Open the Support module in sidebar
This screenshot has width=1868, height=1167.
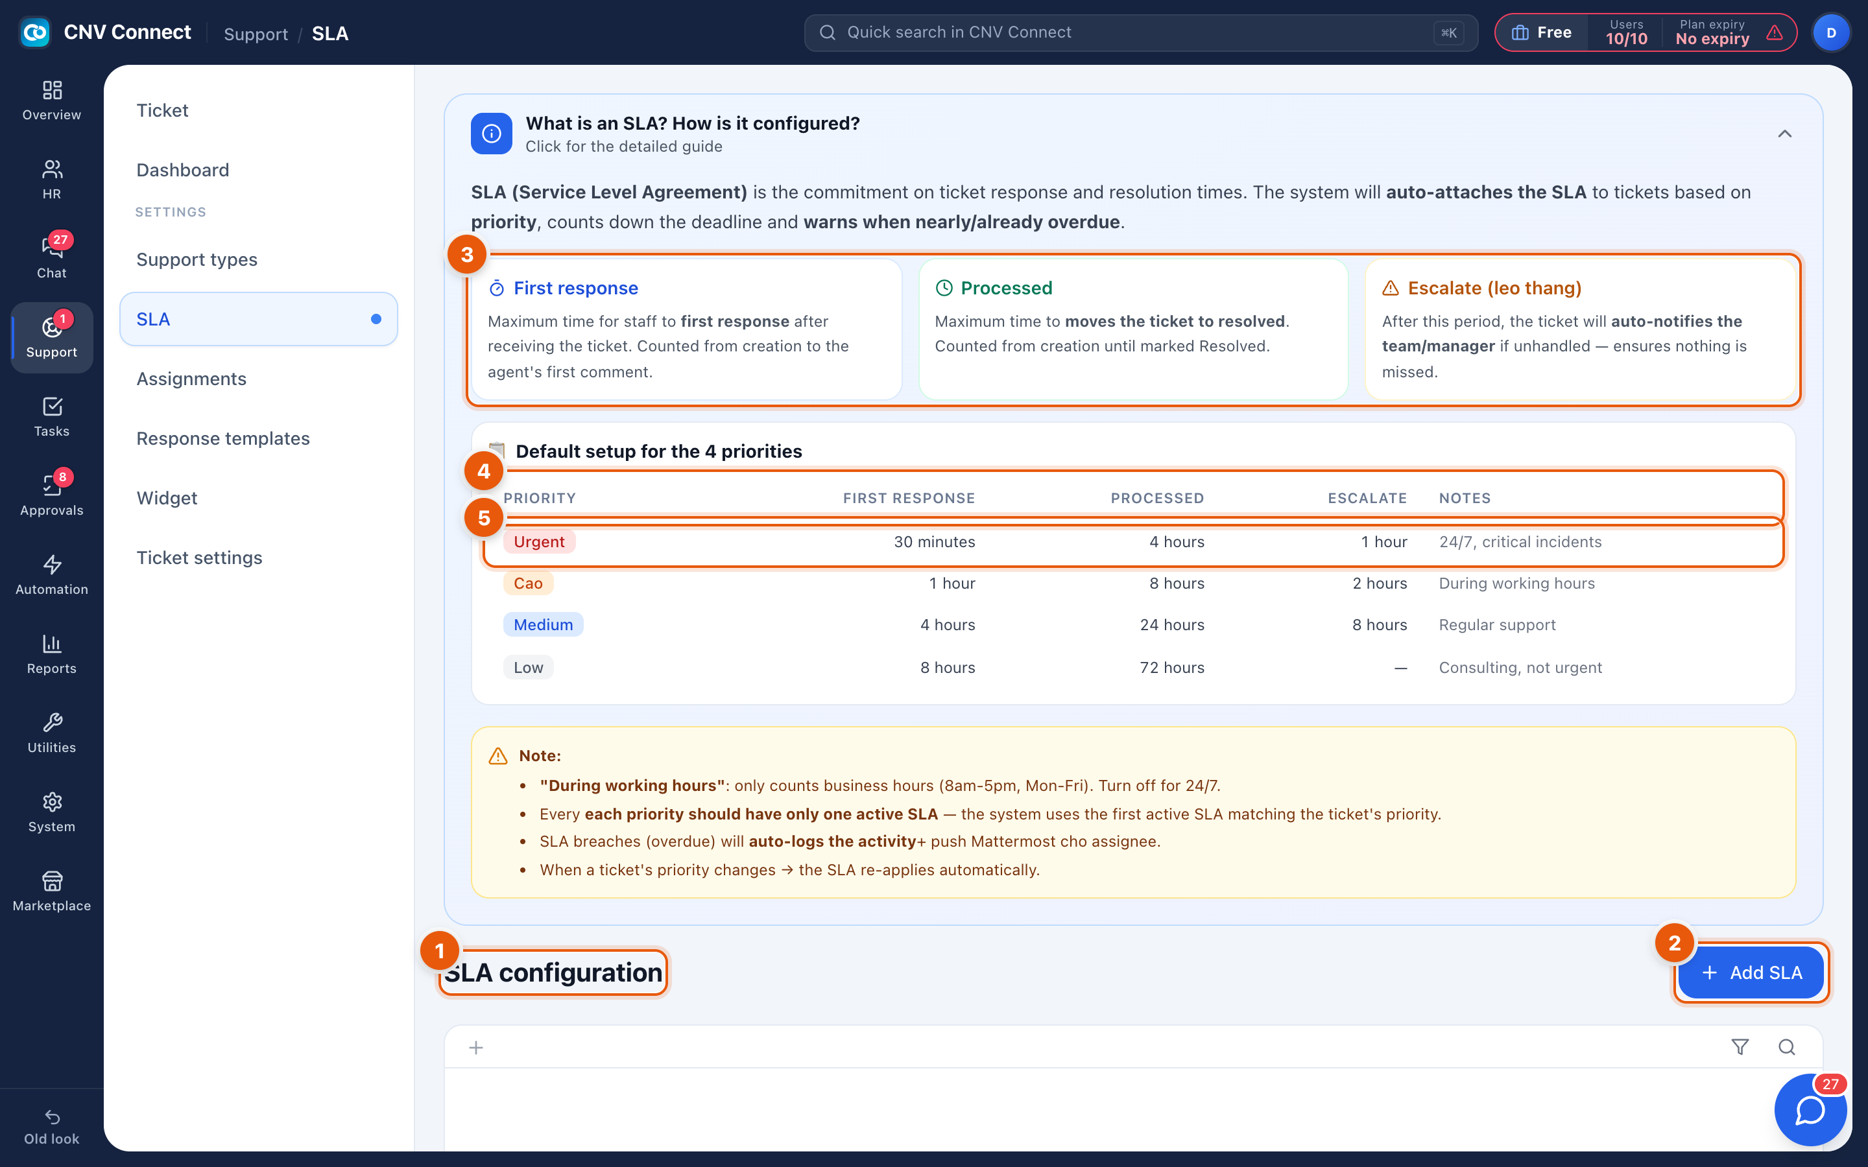click(x=52, y=337)
